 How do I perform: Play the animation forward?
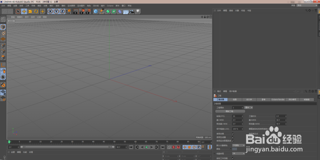coord(147,147)
